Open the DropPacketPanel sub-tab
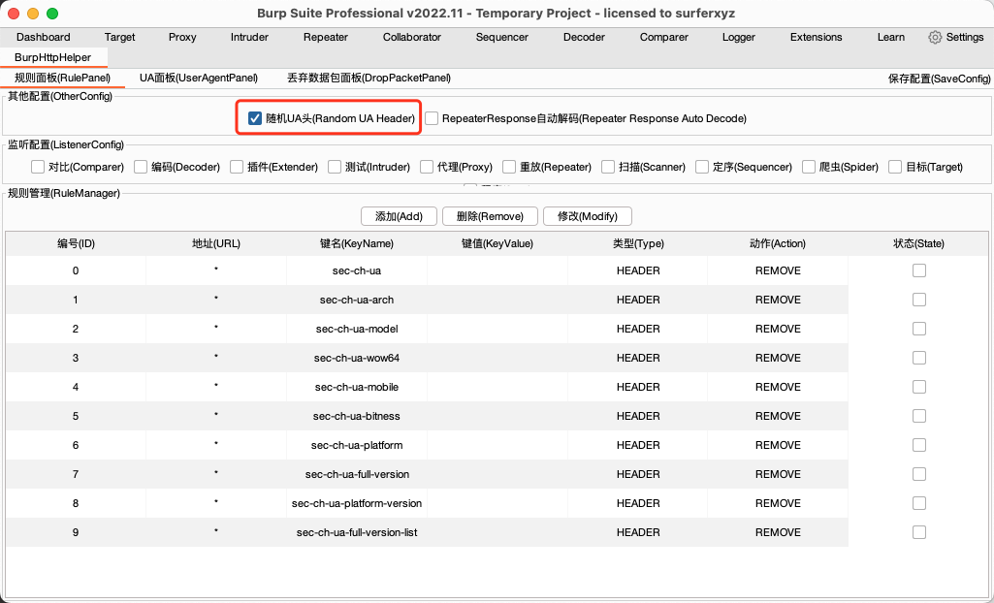Screen dimensions: 994x603 point(369,78)
